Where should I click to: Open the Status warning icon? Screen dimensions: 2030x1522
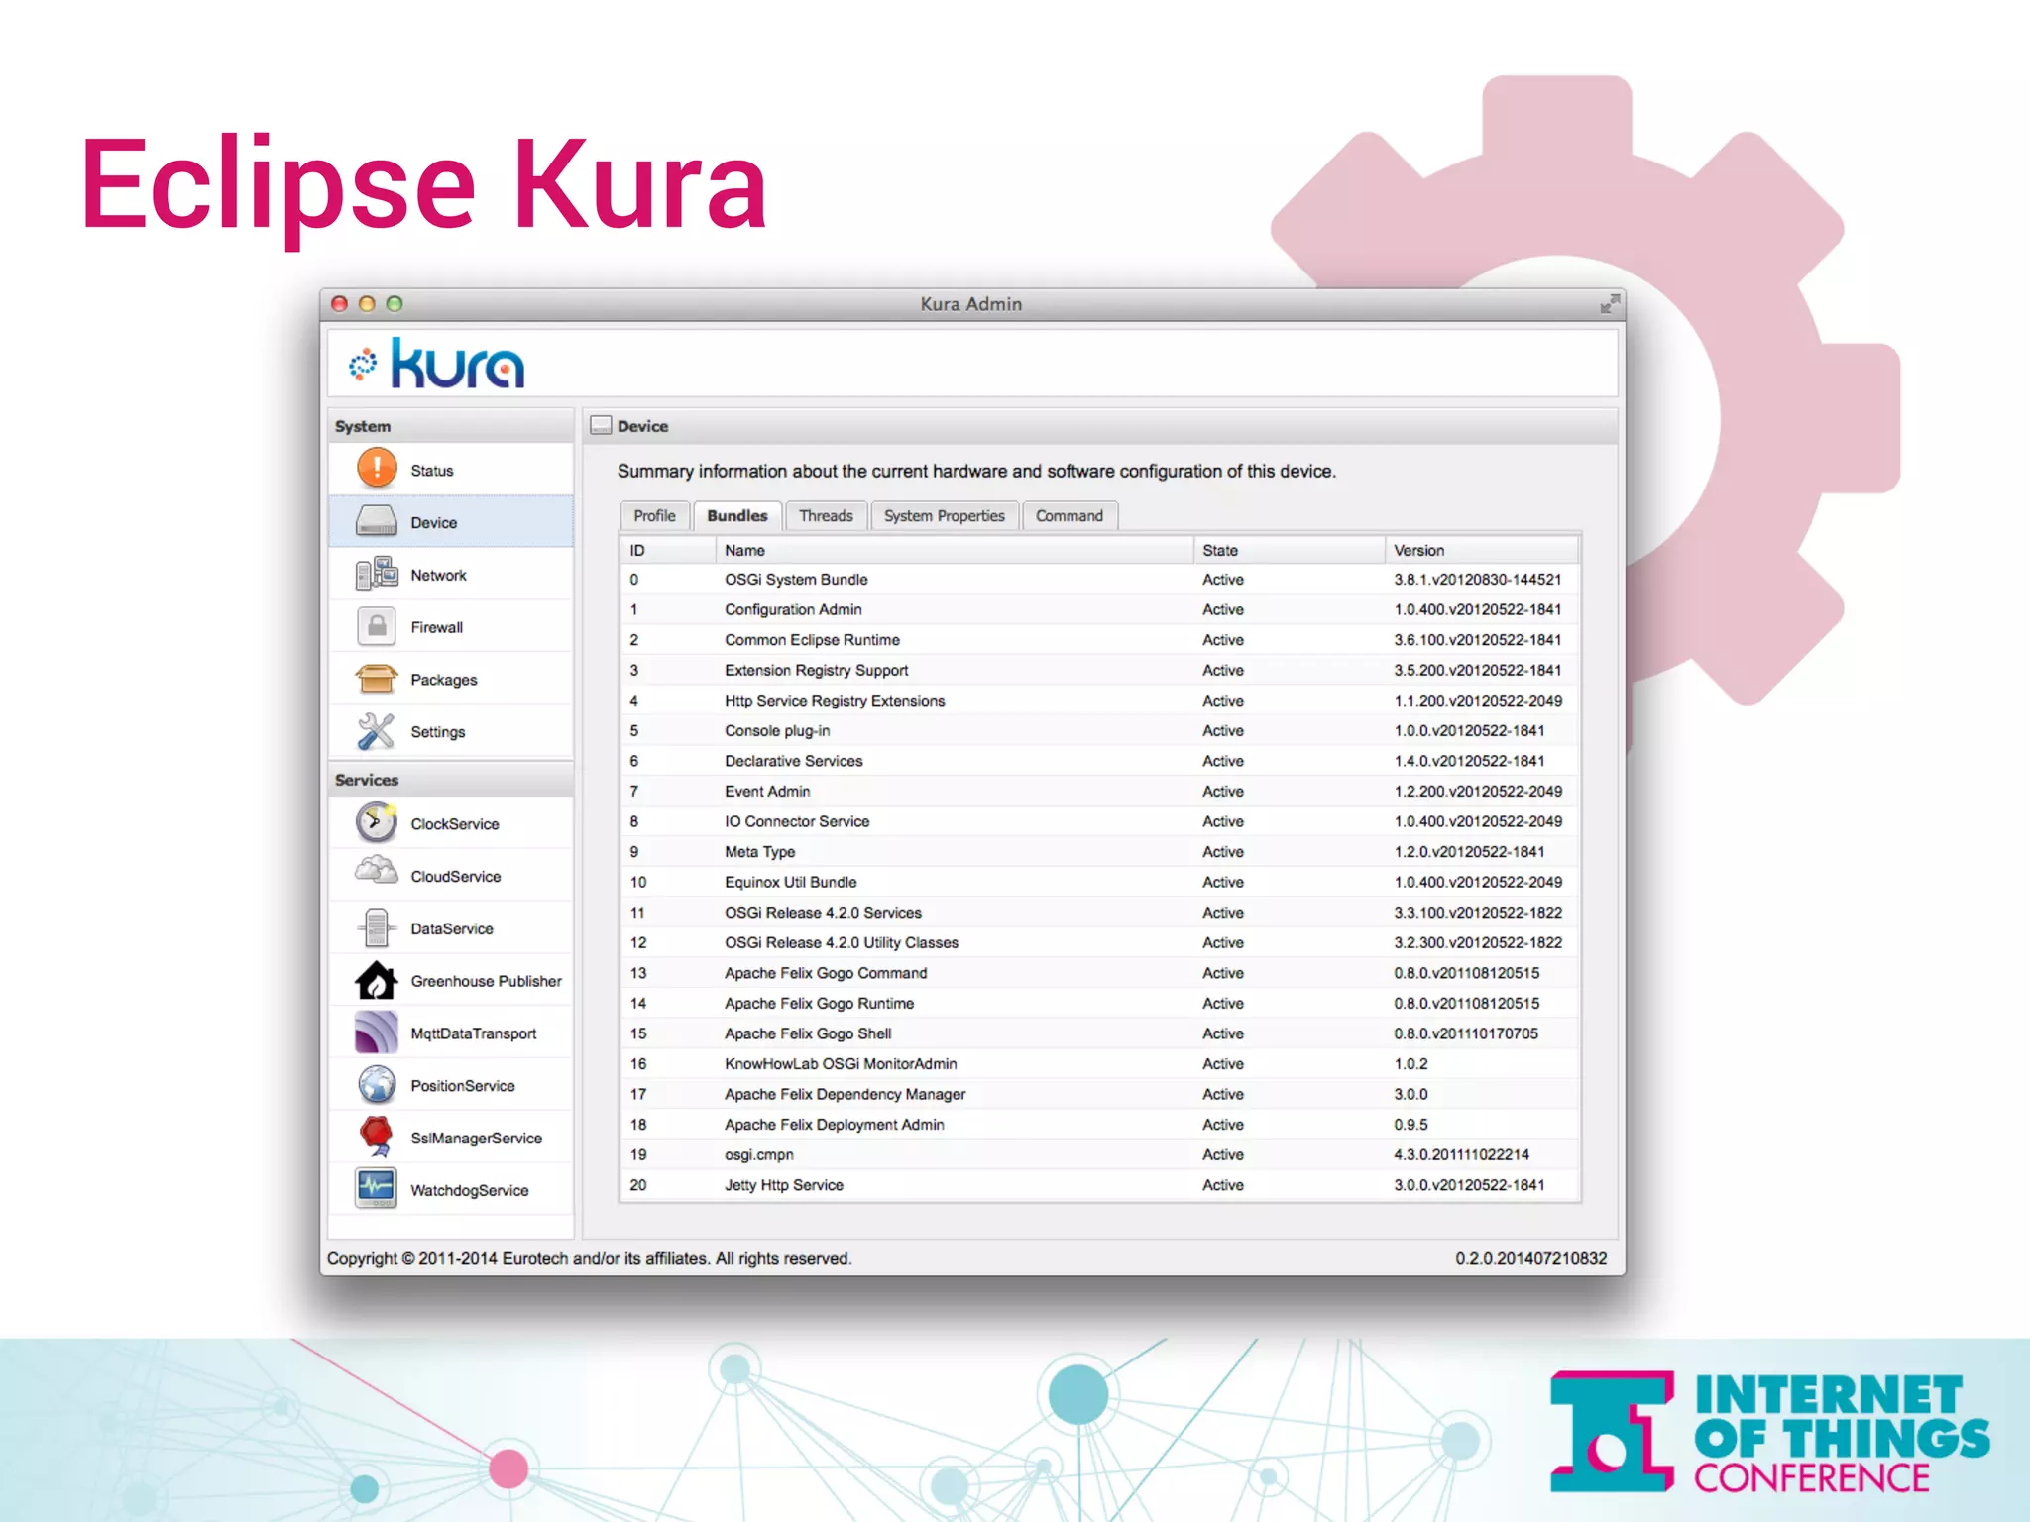click(377, 469)
